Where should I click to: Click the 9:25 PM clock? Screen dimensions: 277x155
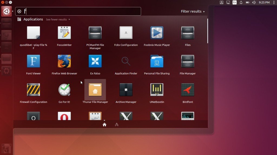[x=264, y=2]
